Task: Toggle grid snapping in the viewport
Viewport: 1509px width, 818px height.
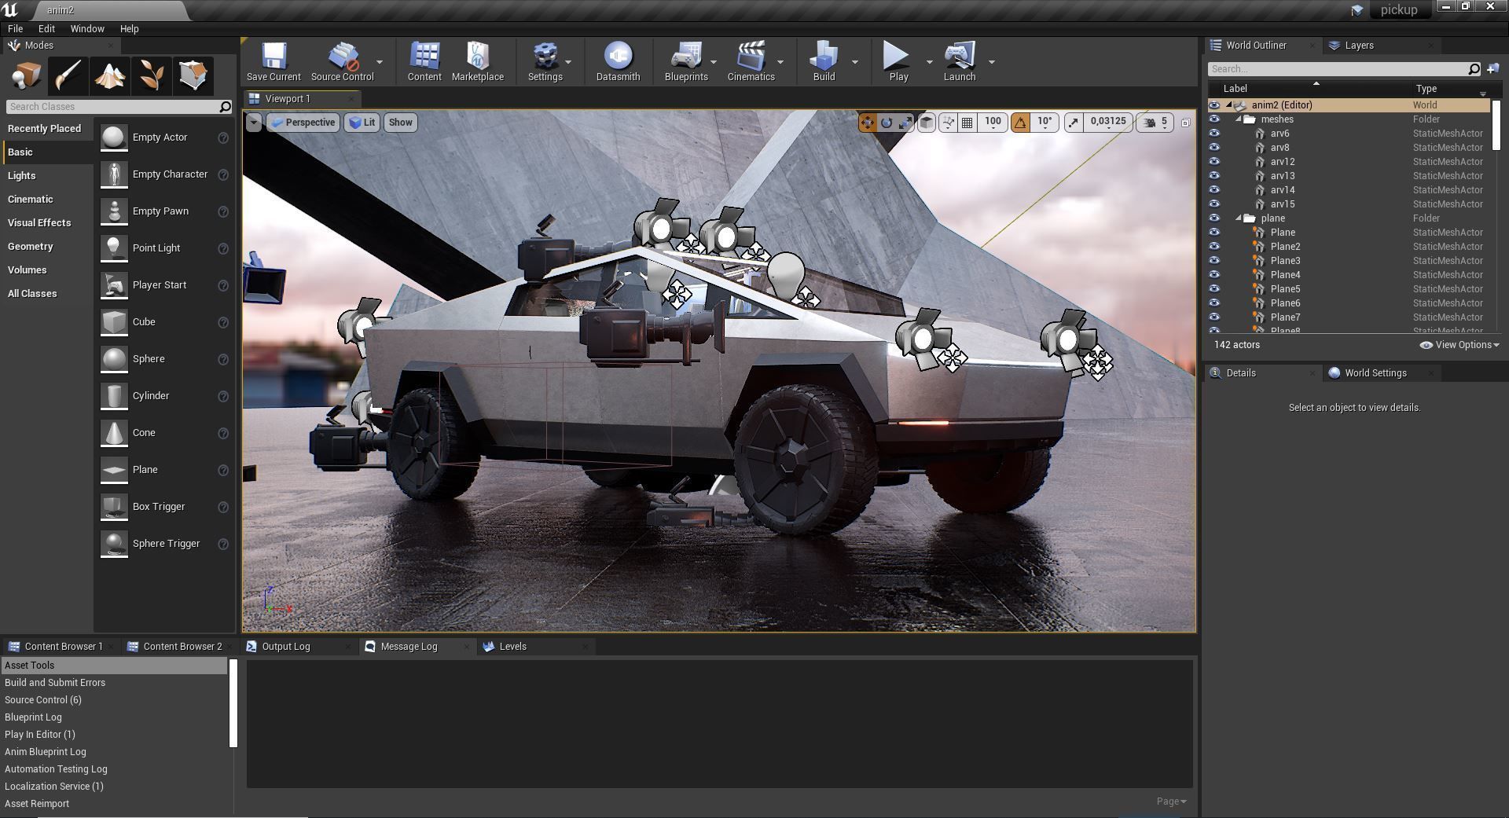Action: [x=967, y=123]
